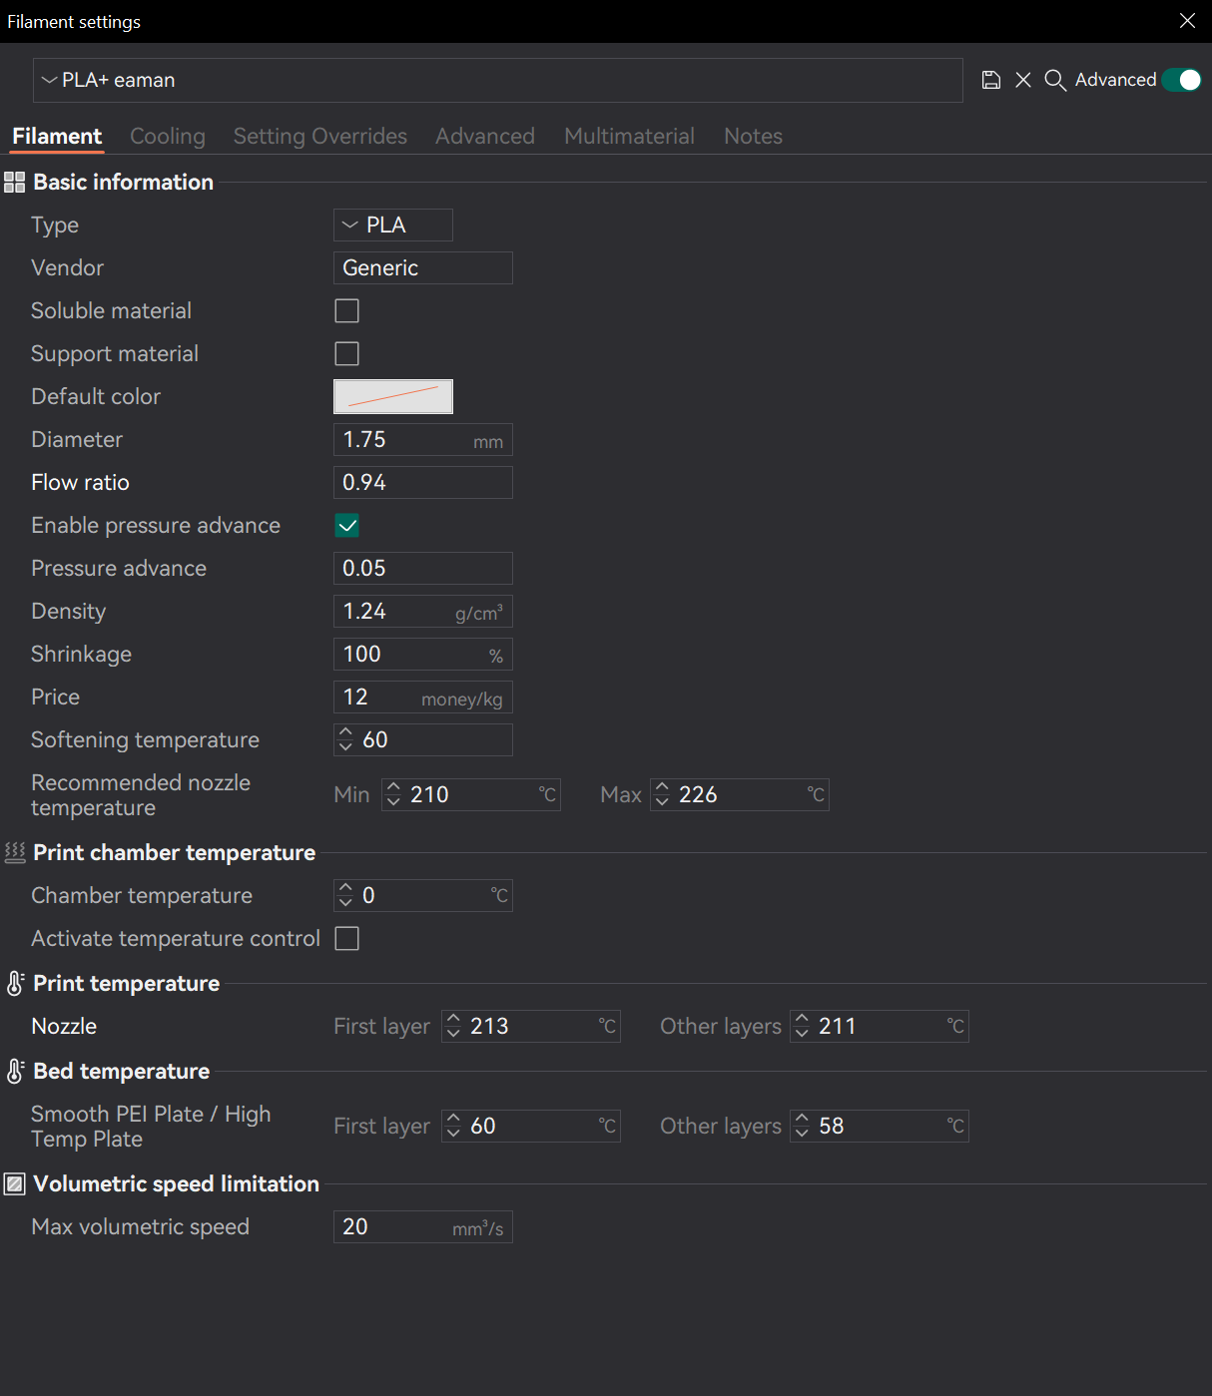This screenshot has width=1212, height=1396.
Task: Go to the Multimaterial tab
Action: point(629,137)
